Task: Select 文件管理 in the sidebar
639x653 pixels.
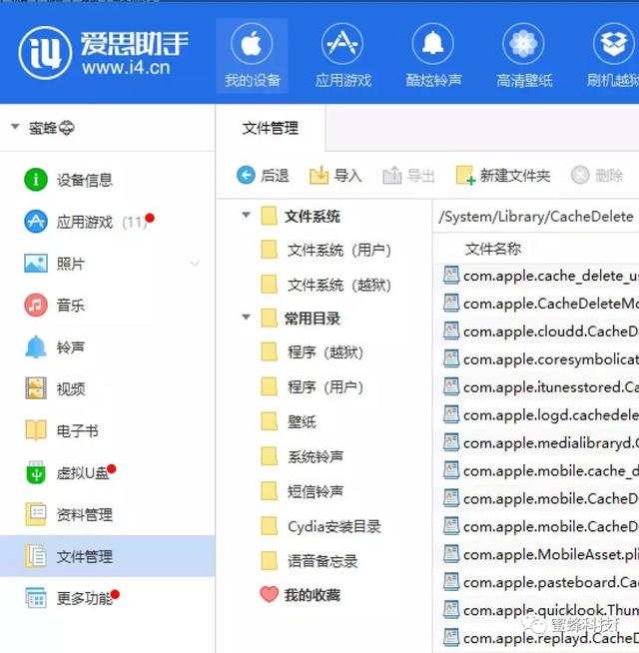Action: 107,556
